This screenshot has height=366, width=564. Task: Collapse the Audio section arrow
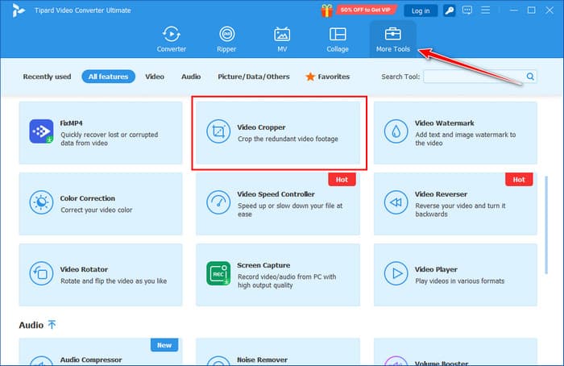click(x=52, y=325)
